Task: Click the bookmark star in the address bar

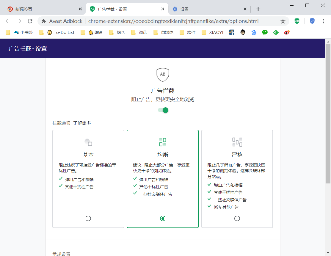Action: pos(283,21)
